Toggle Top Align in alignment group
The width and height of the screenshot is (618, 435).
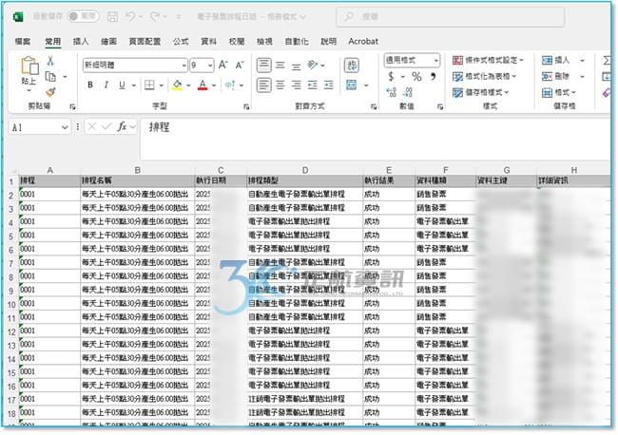[x=263, y=65]
